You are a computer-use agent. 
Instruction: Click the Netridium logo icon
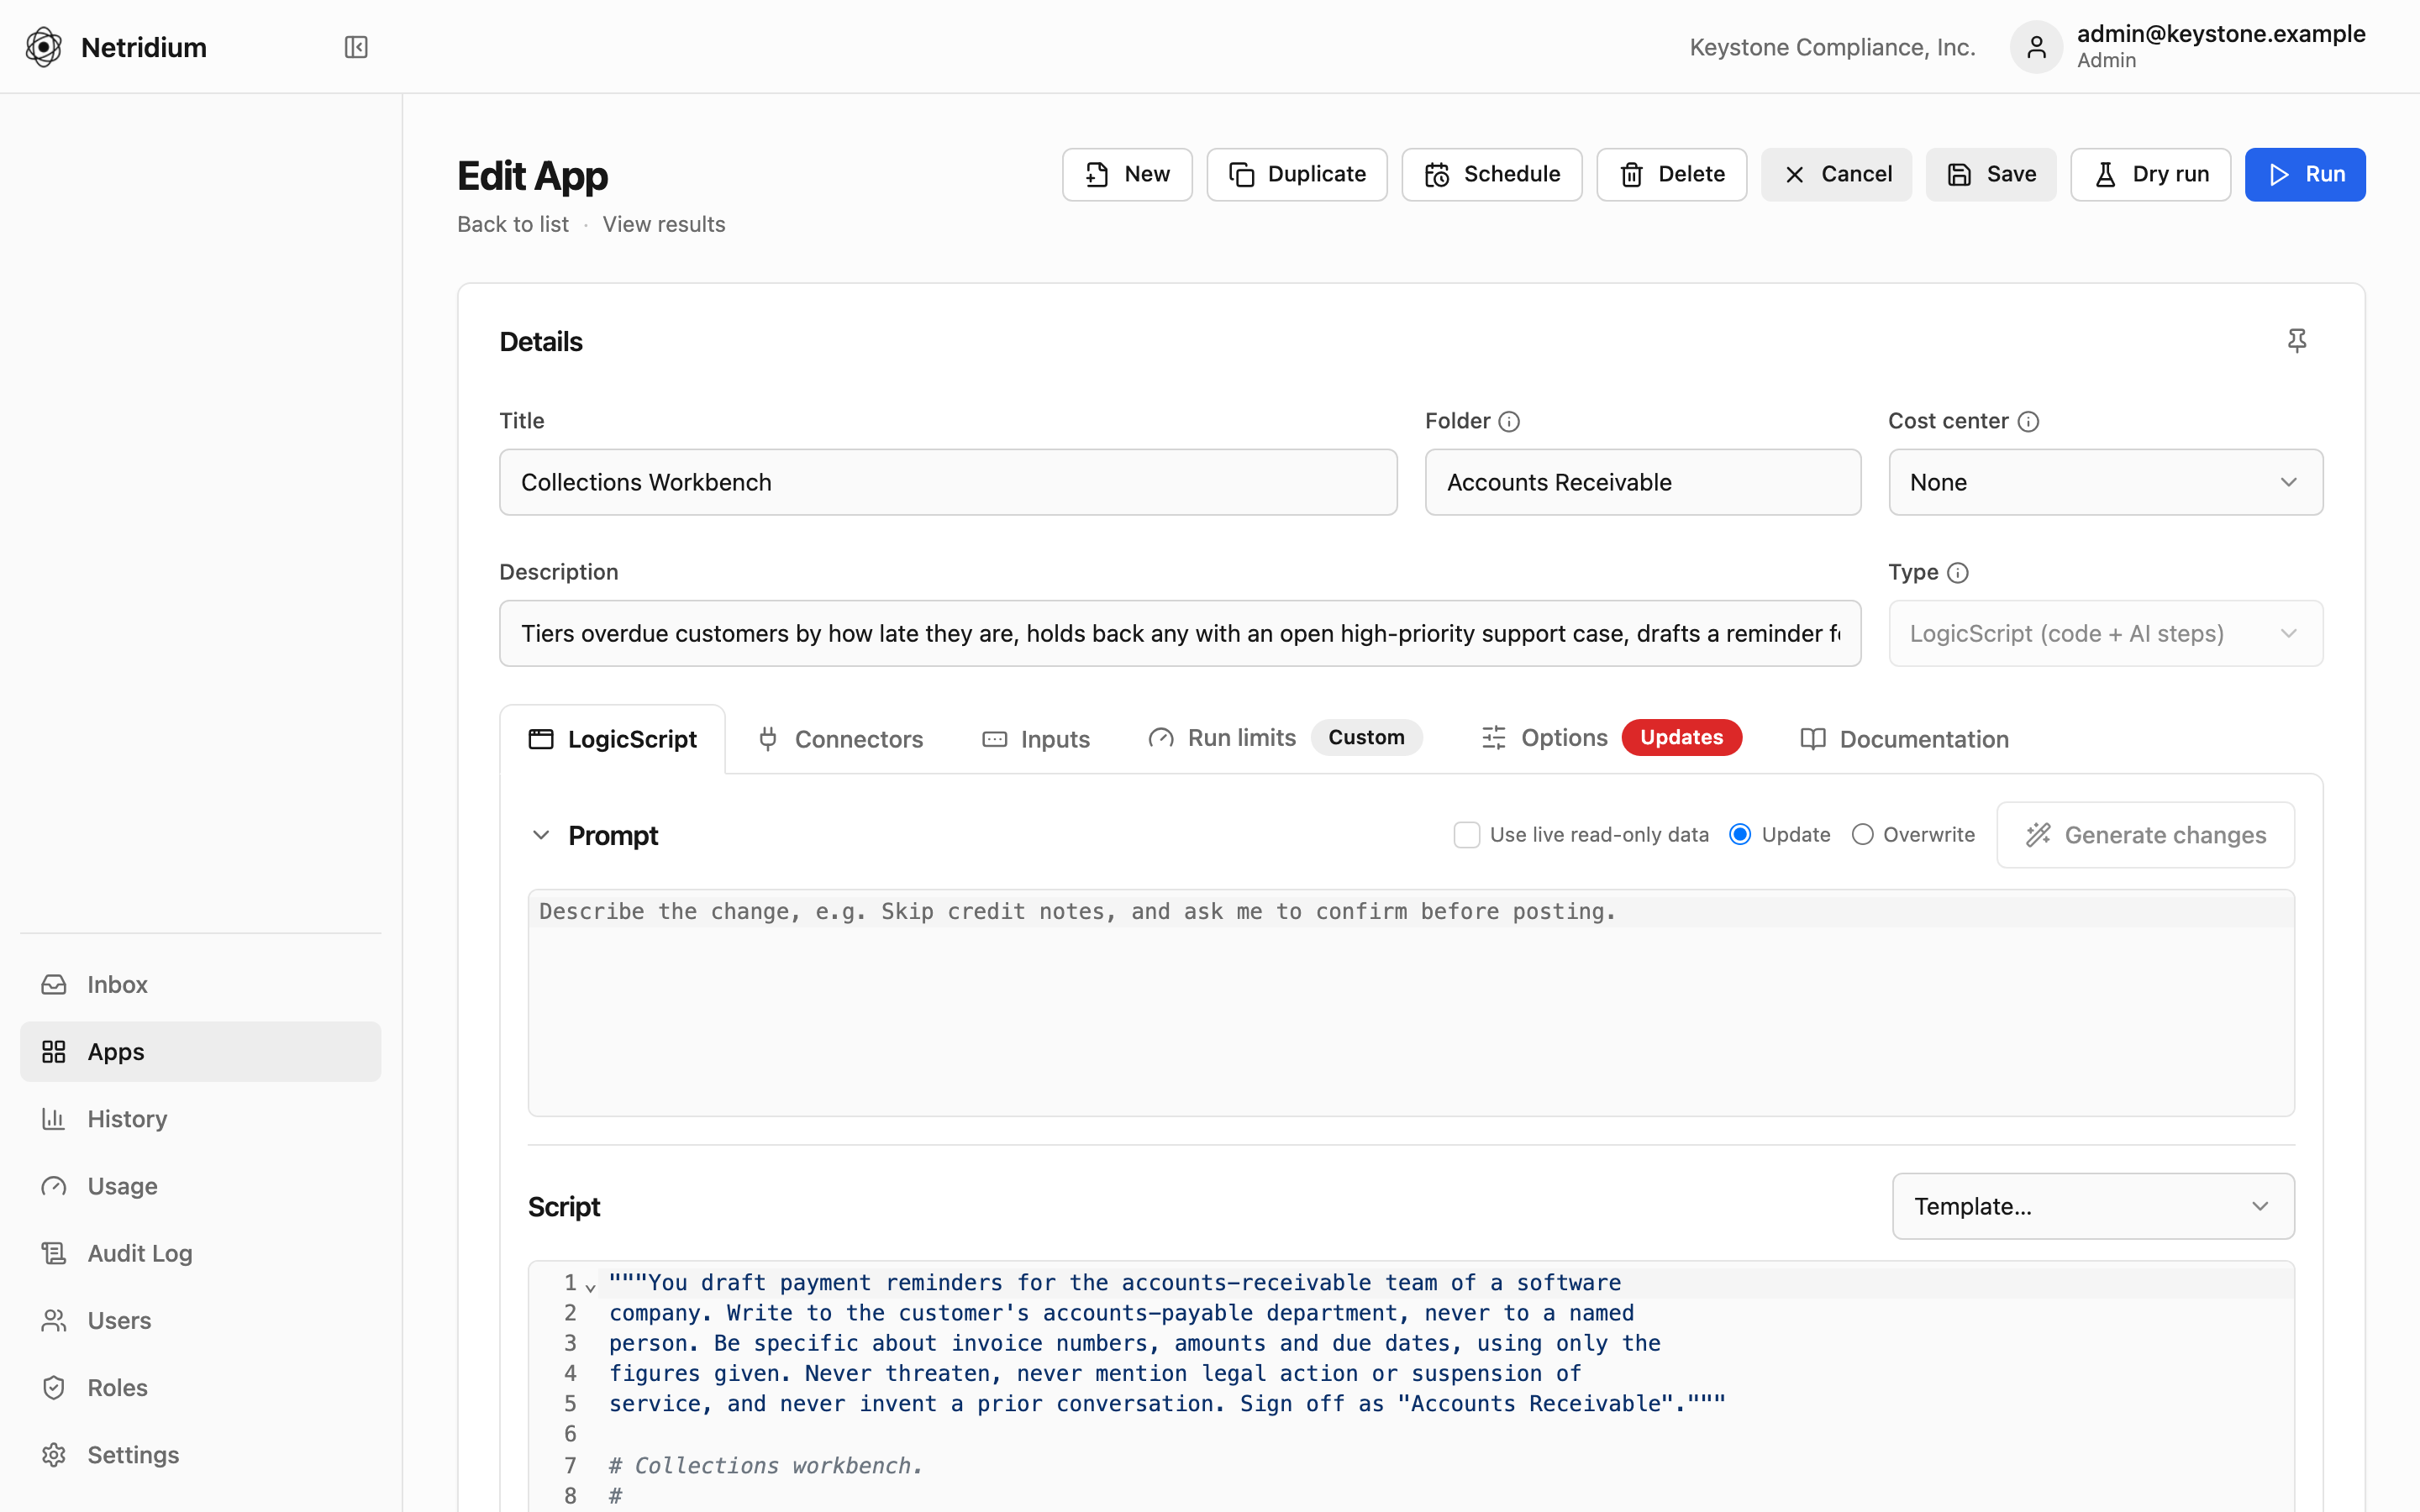point(44,47)
